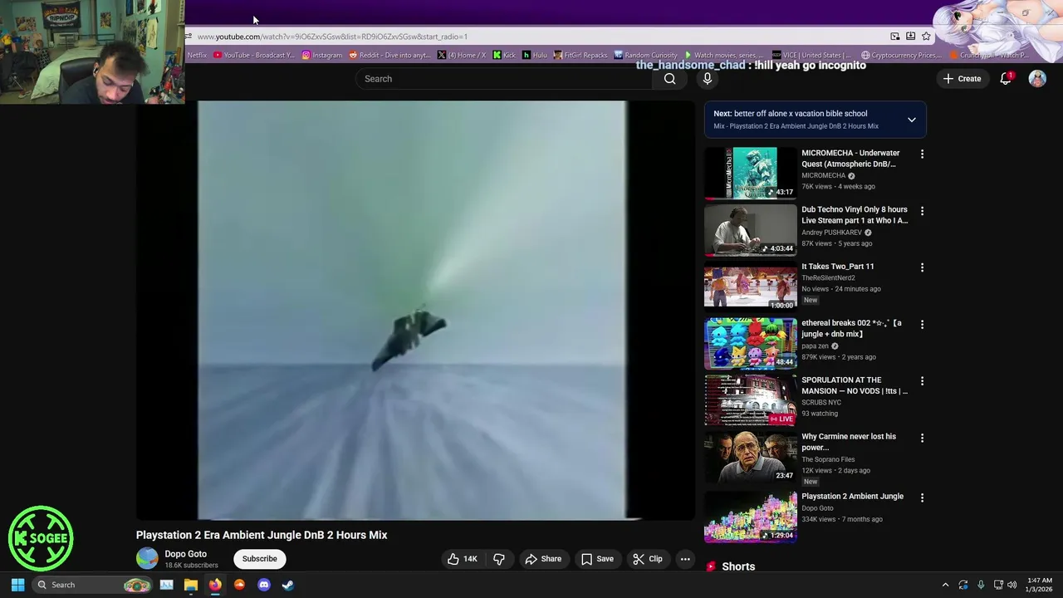This screenshot has width=1063, height=598.
Task: Dislike the video with thumbs down
Action: tap(499, 559)
